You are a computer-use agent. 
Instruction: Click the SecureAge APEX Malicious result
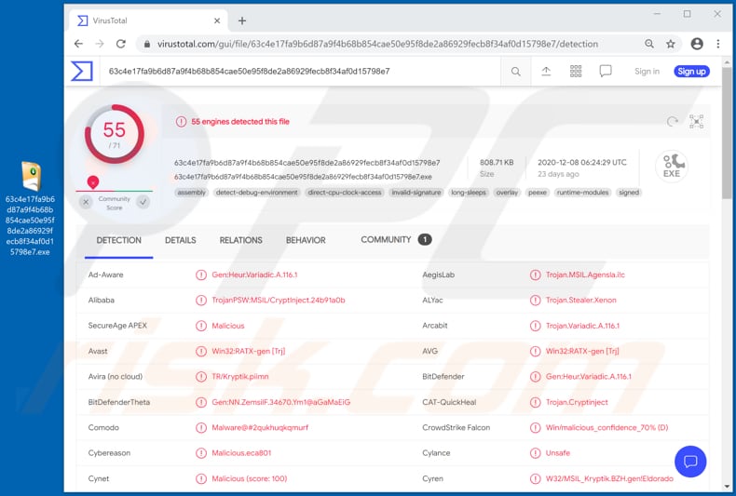click(228, 326)
